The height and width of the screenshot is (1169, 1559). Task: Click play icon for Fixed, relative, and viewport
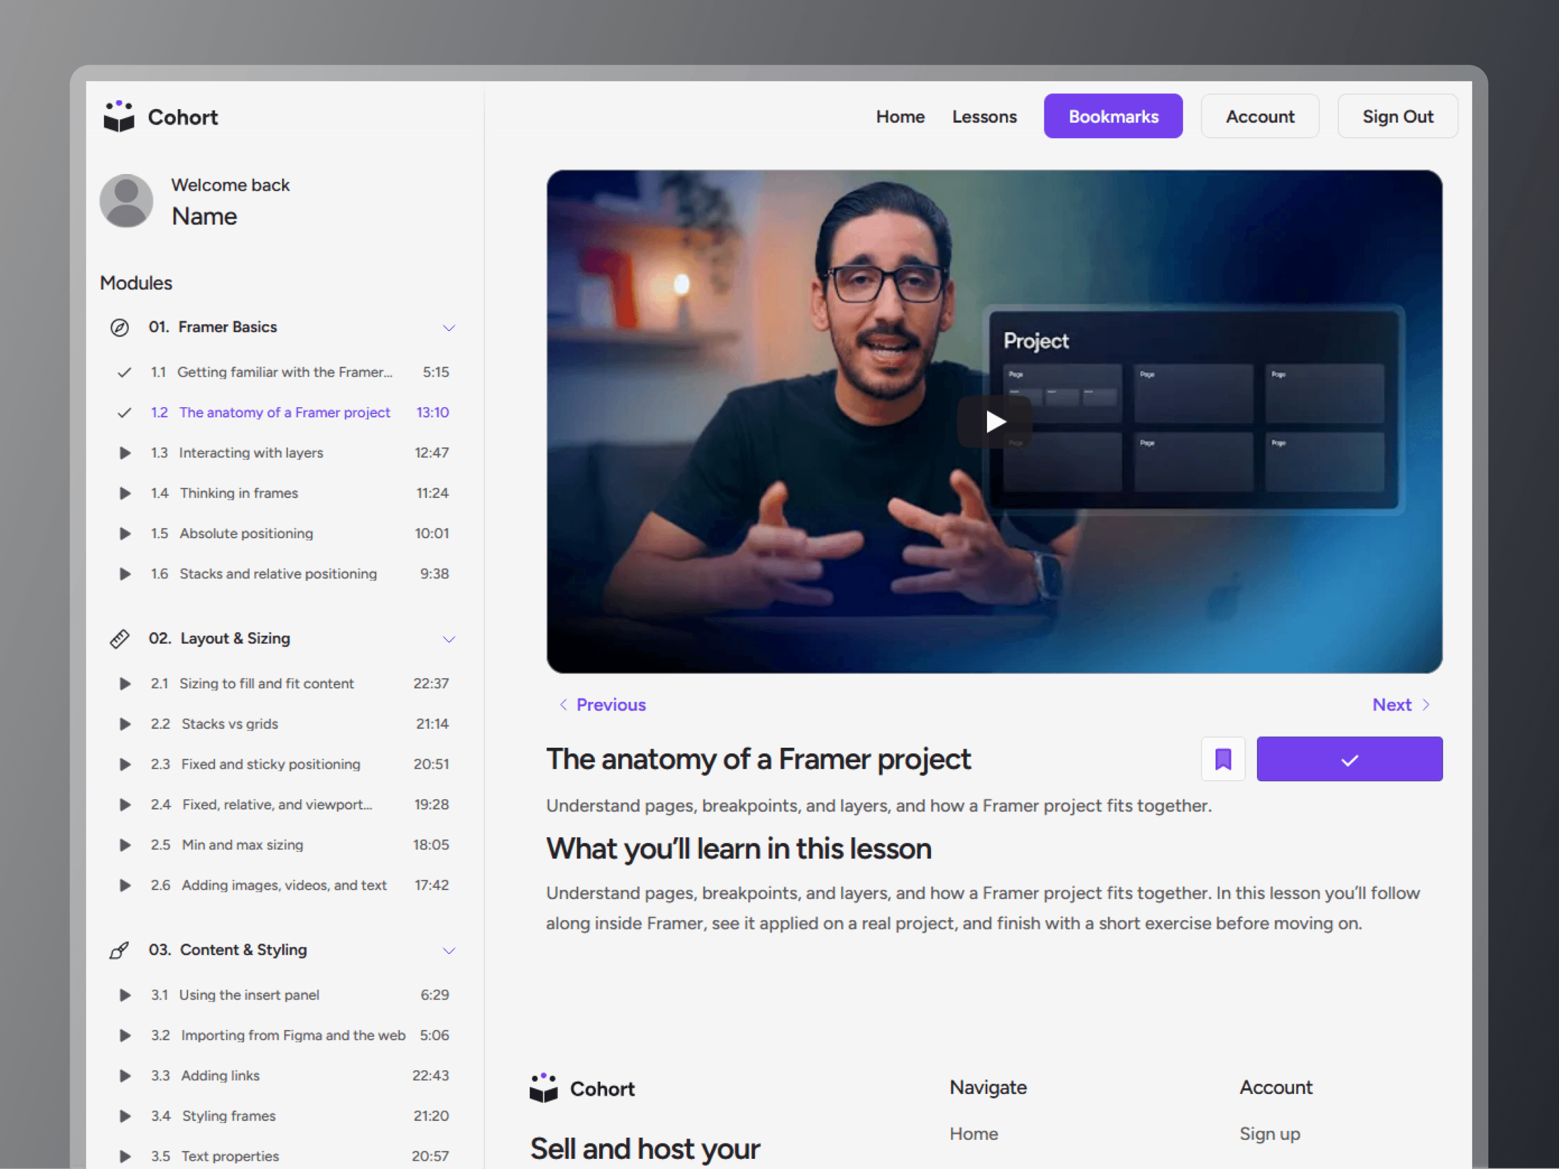pos(125,805)
